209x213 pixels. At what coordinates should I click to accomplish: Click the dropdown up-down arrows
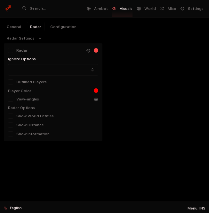tap(92, 70)
